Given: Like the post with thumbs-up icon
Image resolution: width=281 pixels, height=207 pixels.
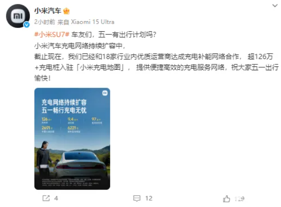Looking at the screenshot, I should (x=226, y=199).
